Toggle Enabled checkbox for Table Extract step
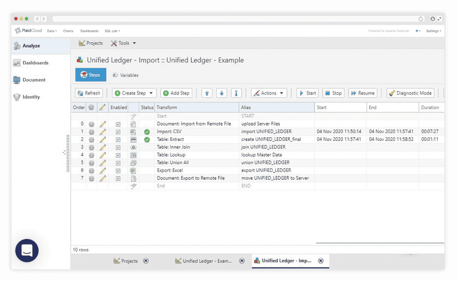The width and height of the screenshot is (457, 281). pos(118,140)
